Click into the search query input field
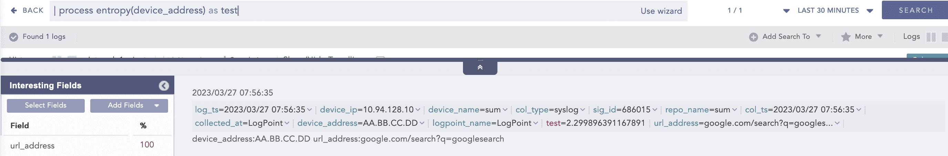Screen dimensions: 948x156 [331, 11]
